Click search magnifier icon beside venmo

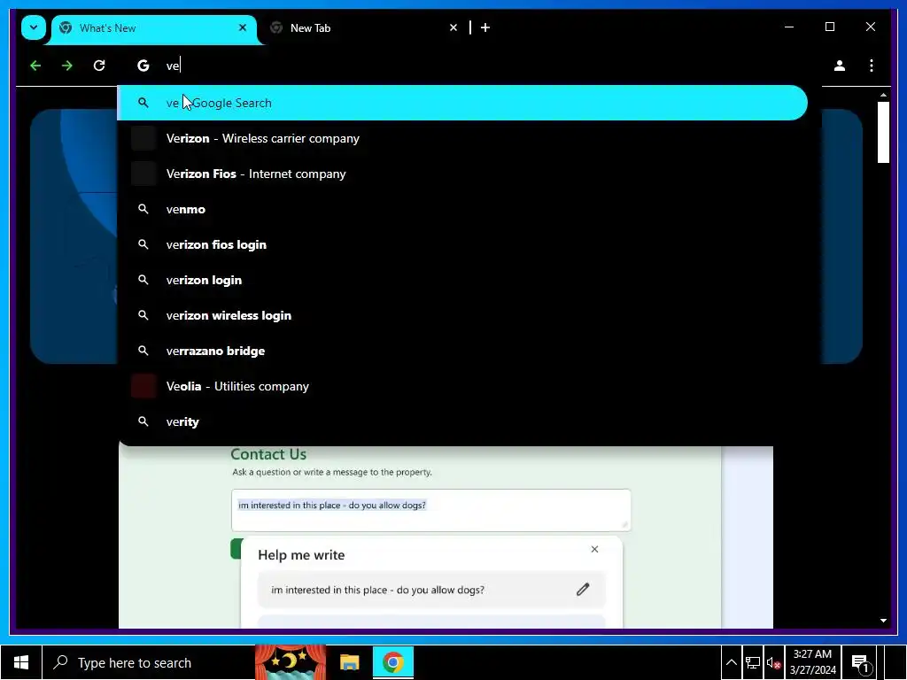coord(143,209)
